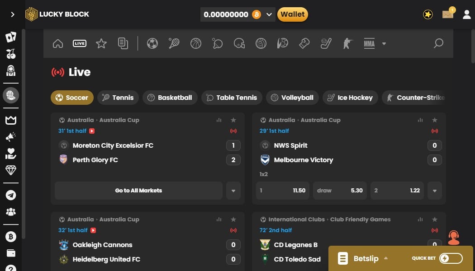Expand more sports dropdown arrow

click(384, 44)
